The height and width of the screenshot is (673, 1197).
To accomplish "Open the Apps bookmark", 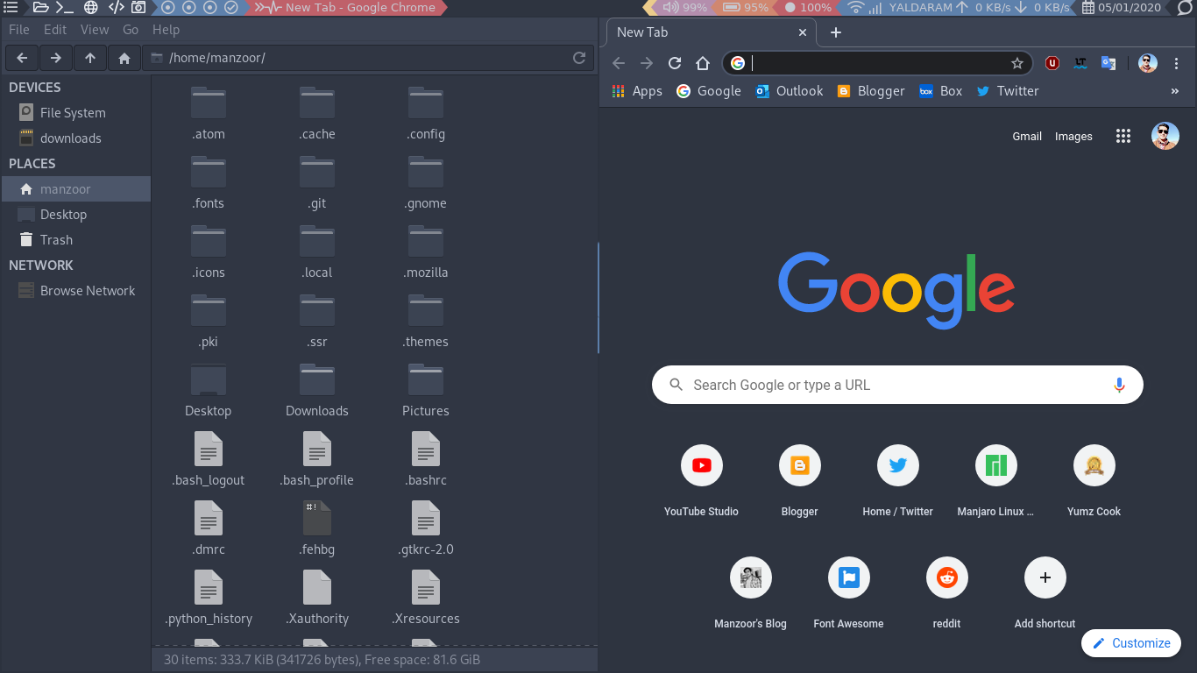I will point(637,91).
